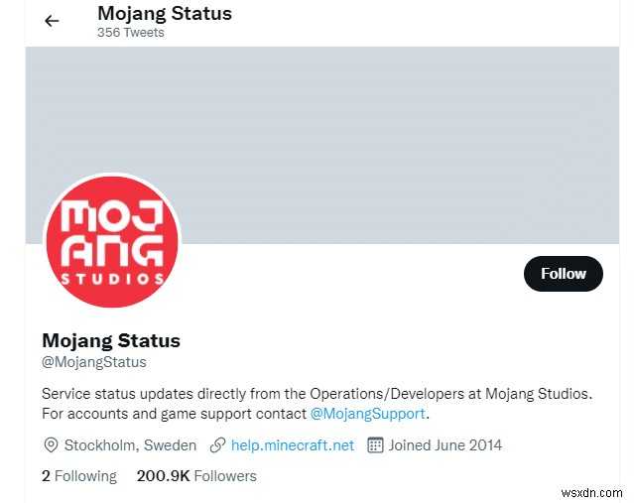Open the @MojangSupport mention link
This screenshot has height=503, width=634.
368,413
